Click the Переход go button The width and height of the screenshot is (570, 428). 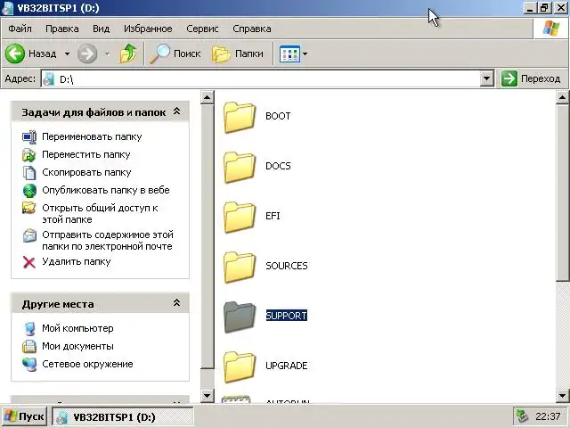(531, 78)
